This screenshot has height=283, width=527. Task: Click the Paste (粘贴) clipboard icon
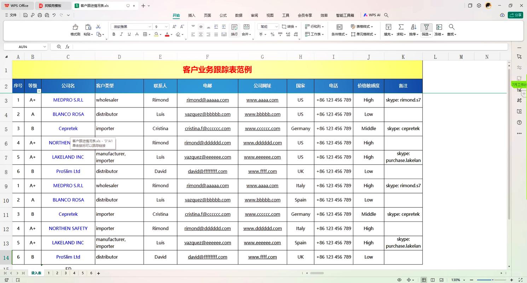pos(88,27)
